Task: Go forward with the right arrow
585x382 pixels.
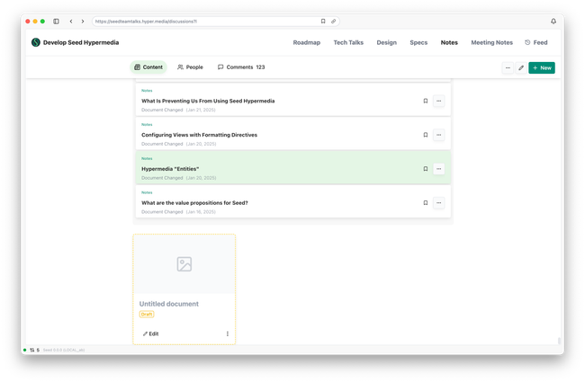Action: 83,21
